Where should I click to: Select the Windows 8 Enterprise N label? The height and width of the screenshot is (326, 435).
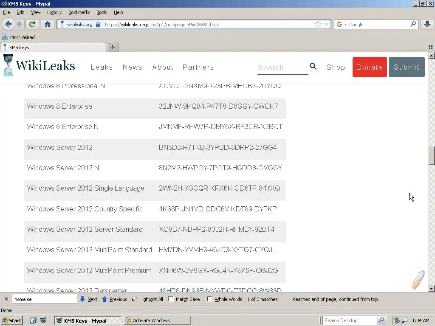pyautogui.click(x=63, y=126)
